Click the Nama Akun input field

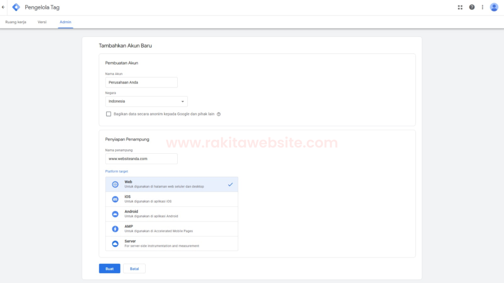(141, 83)
